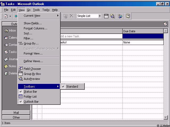Click the Due Date column header

(x=143, y=31)
